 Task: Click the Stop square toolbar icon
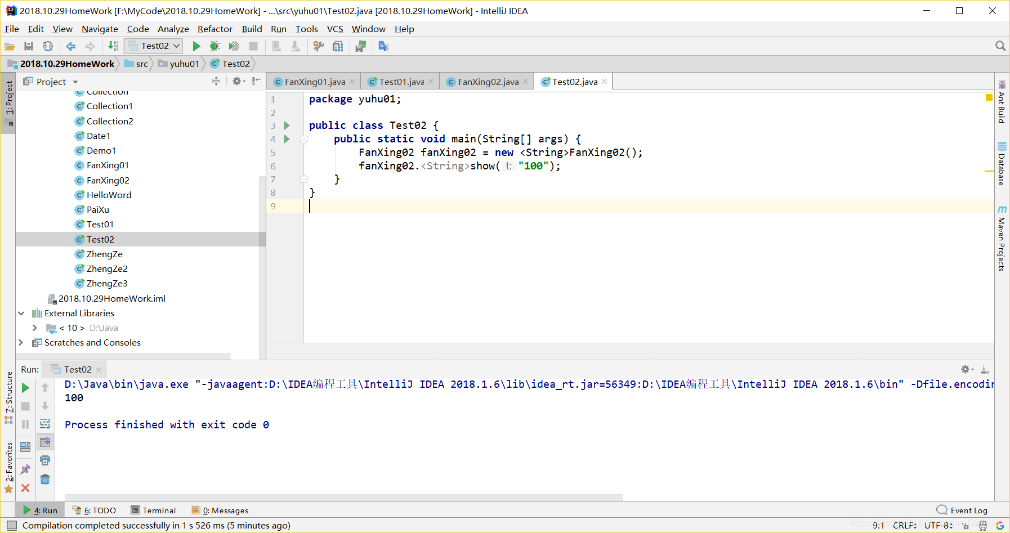(x=253, y=46)
